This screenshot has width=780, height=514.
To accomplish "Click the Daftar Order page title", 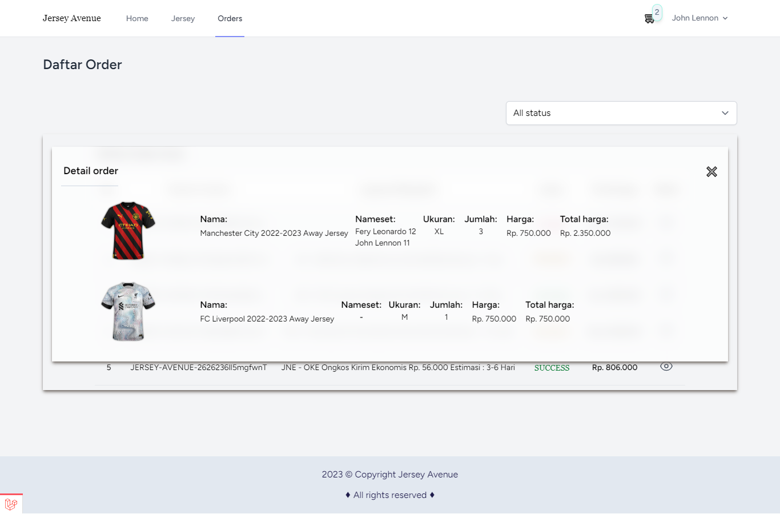I will point(82,65).
